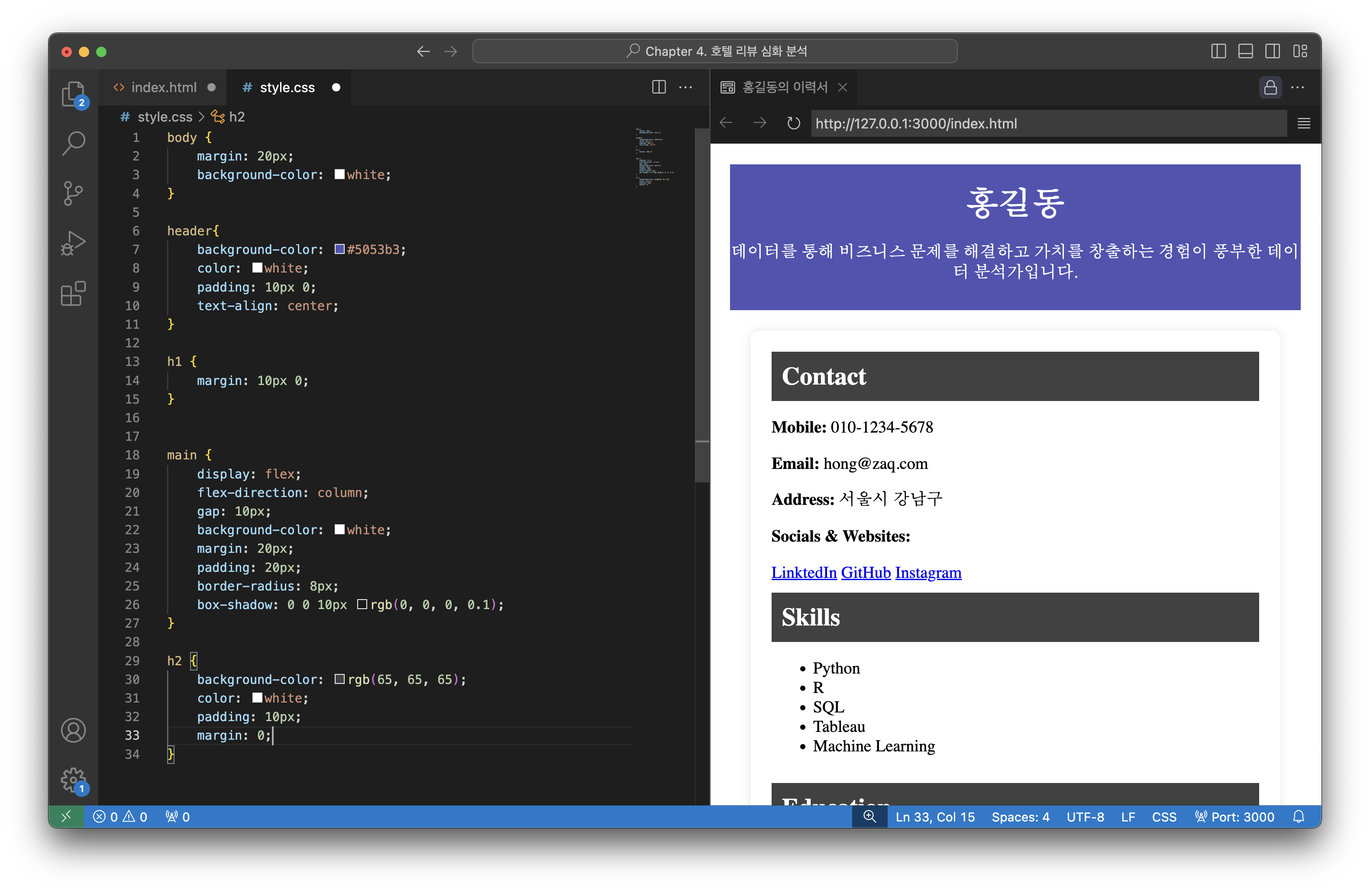Select CSS language mode in status bar

pos(1163,817)
